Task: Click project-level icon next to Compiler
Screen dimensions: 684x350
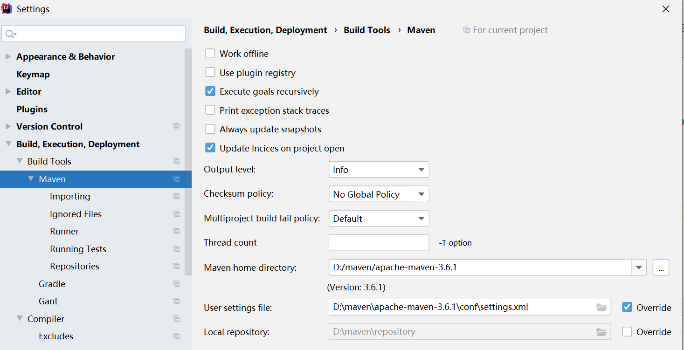Action: [x=176, y=319]
